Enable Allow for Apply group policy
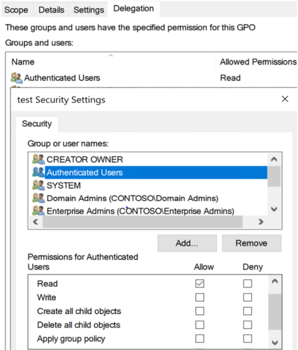 click(200, 339)
